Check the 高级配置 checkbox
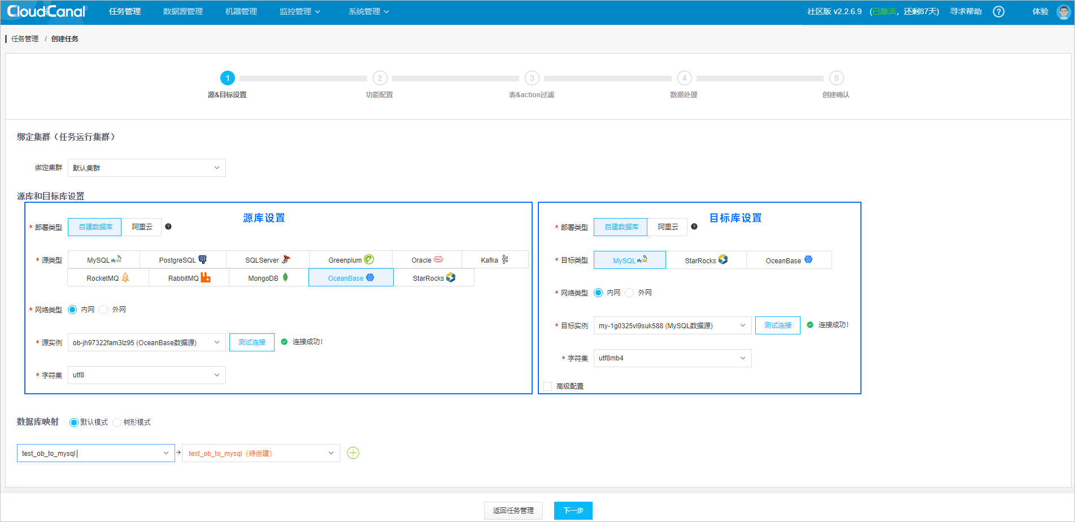The width and height of the screenshot is (1075, 522). click(x=547, y=386)
